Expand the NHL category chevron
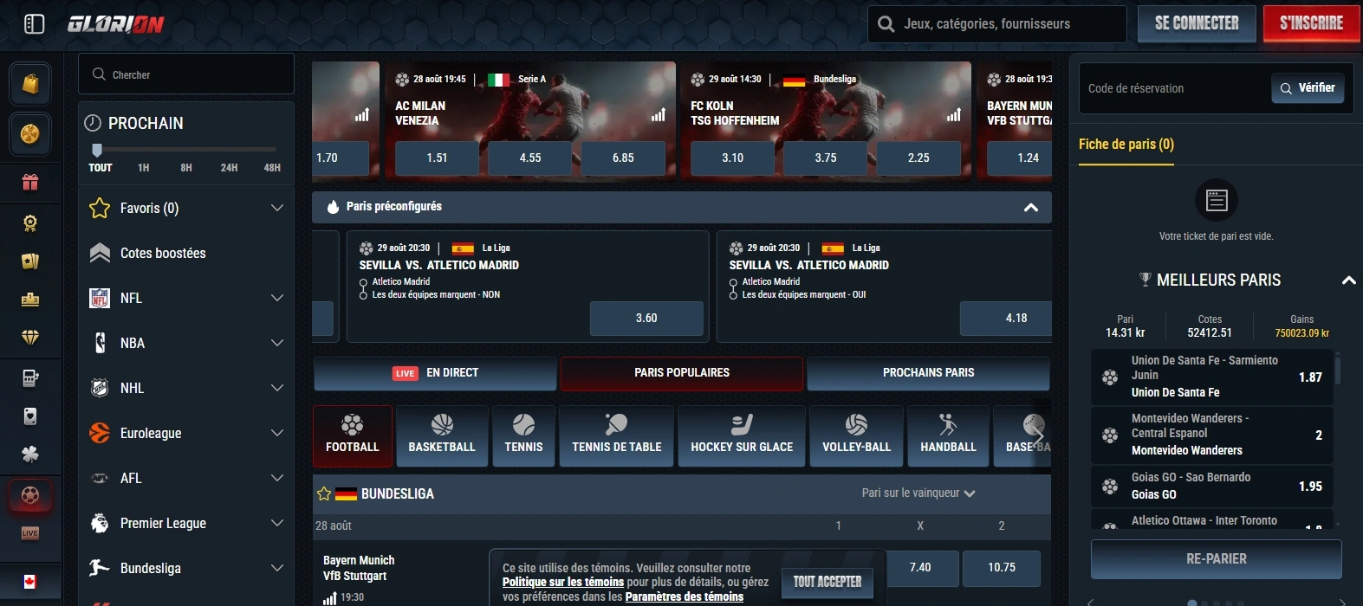1363x606 pixels. click(277, 388)
